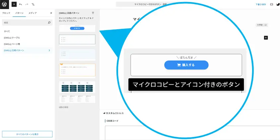The image size is (280, 140).
Task: Click the 文字数 : 13 badge
Action: coord(262,25)
